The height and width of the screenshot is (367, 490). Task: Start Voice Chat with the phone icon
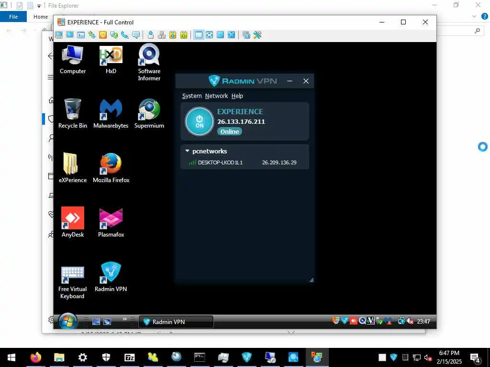point(125,35)
